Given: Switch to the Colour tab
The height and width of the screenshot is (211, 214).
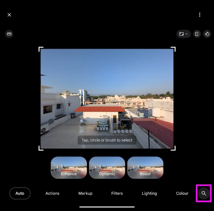Looking at the screenshot, I should [182, 193].
